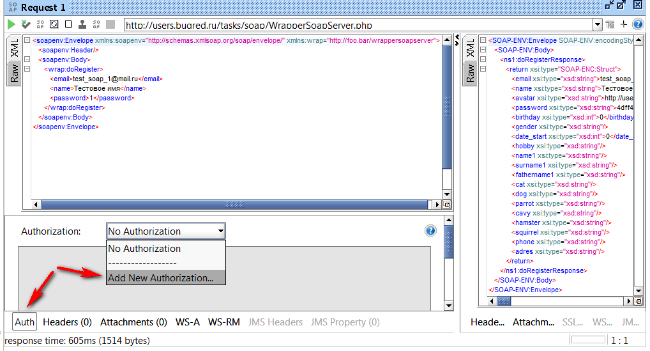Open the endpoint URL dropdown arrow
The width and height of the screenshot is (650, 351).
tap(598, 24)
